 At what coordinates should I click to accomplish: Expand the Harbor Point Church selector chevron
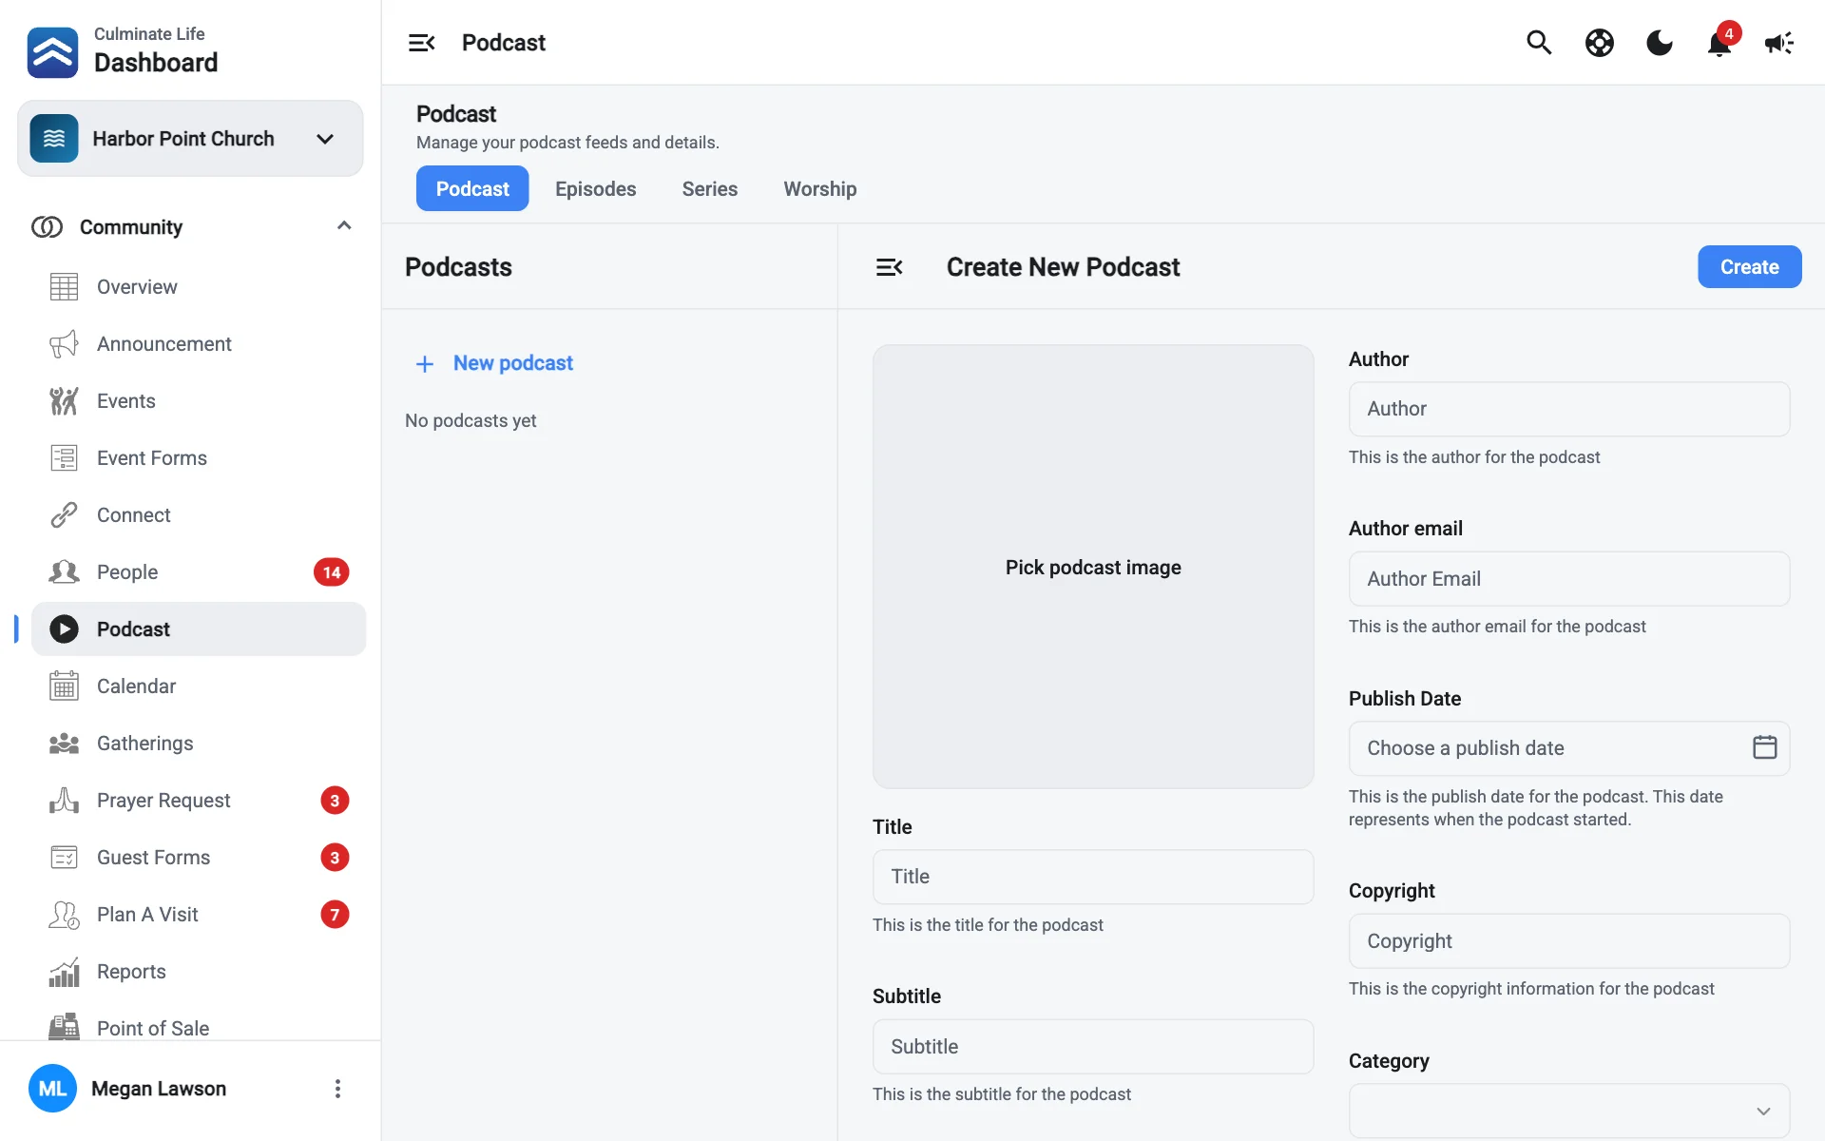click(x=325, y=139)
